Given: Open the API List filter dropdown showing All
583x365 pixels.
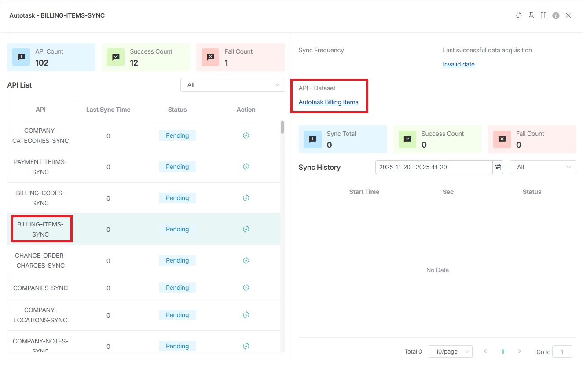Looking at the screenshot, I should click(232, 84).
